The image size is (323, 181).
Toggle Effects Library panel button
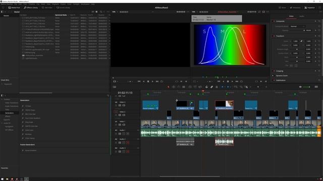(x=31, y=8)
